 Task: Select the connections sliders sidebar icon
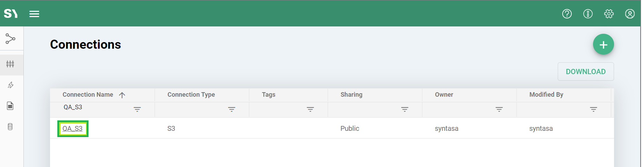click(10, 64)
